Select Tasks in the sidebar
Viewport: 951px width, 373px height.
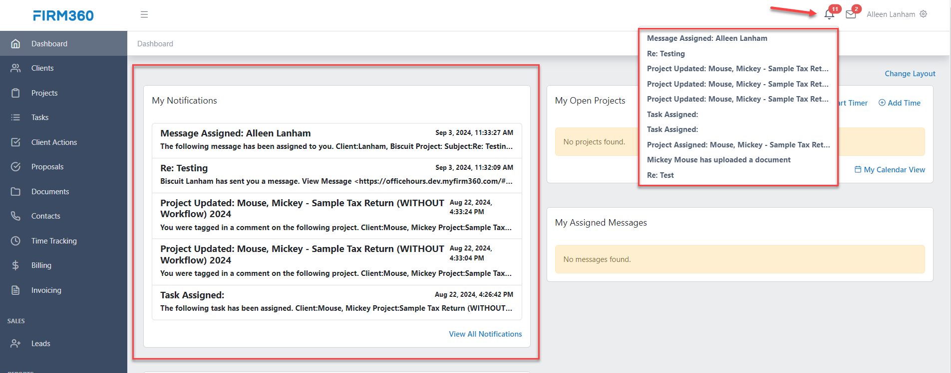[x=63, y=118]
